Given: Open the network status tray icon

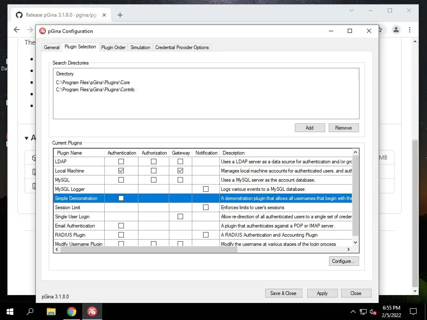Looking at the screenshot, I should [363, 312].
